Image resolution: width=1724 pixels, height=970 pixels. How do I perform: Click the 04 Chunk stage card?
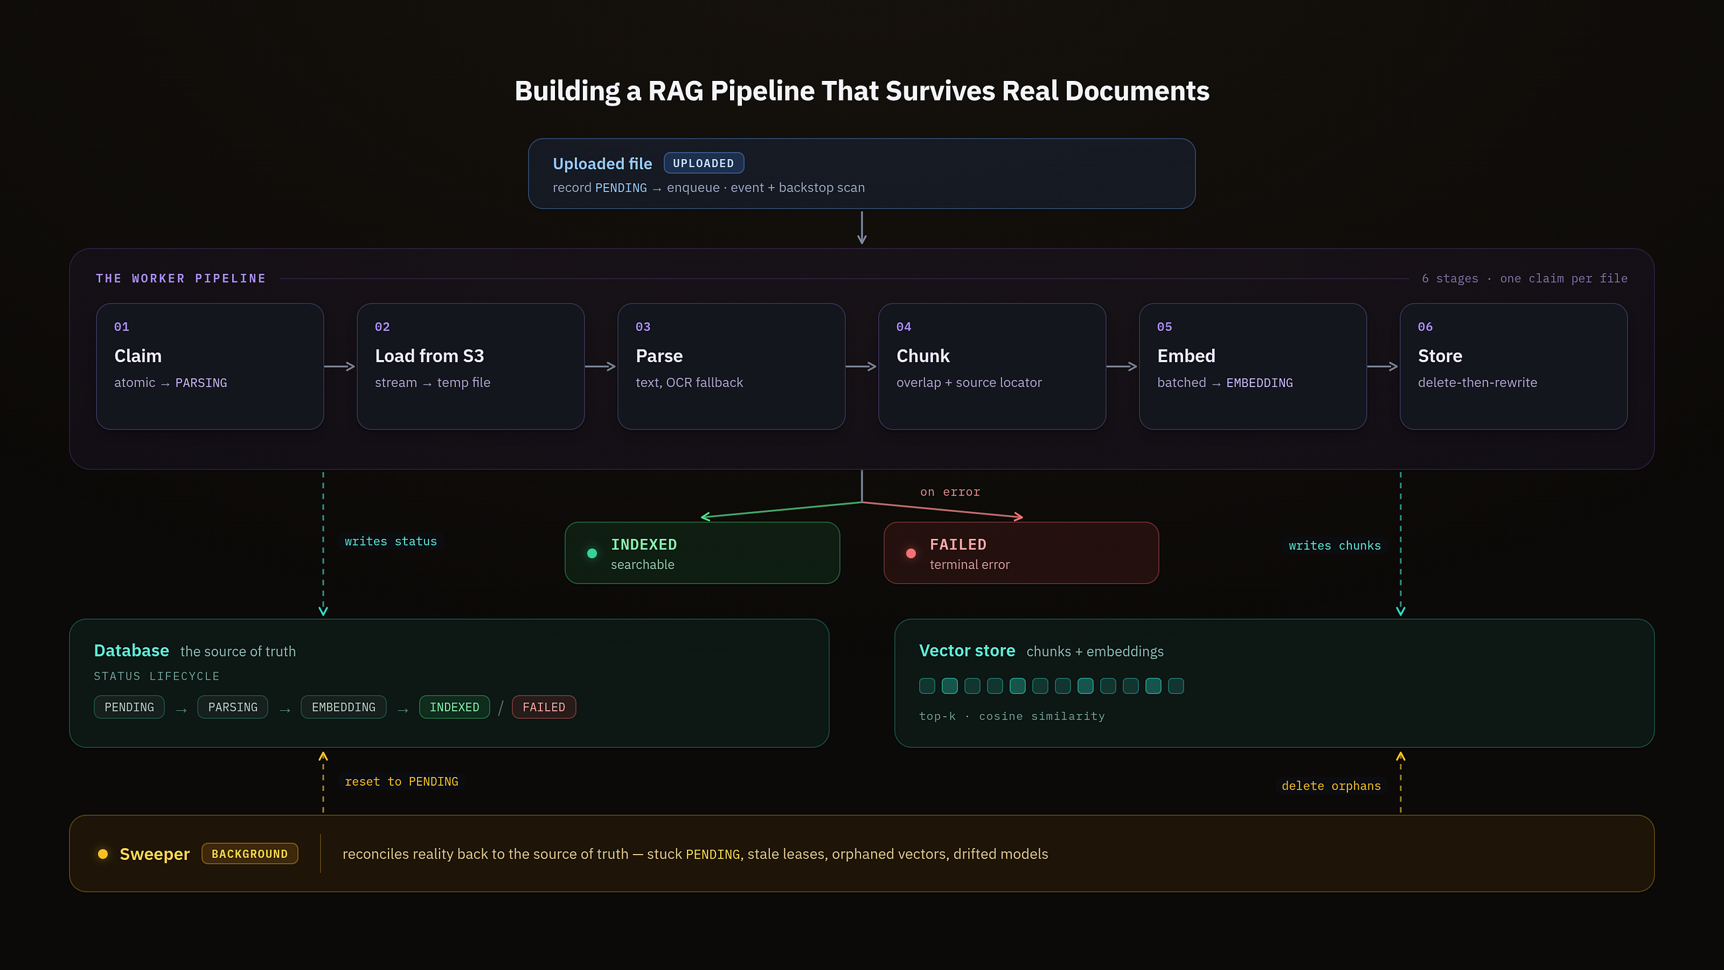click(992, 366)
